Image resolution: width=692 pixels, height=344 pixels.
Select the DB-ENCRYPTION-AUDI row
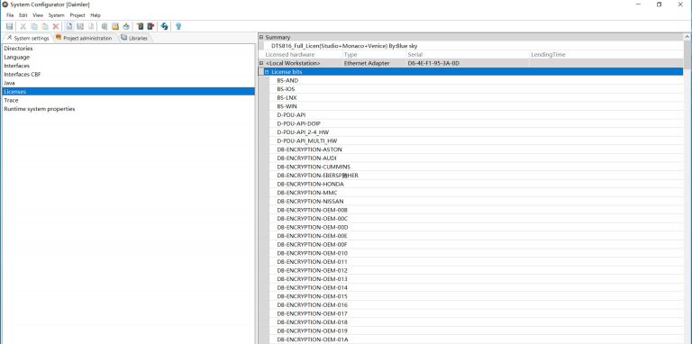(x=476, y=158)
